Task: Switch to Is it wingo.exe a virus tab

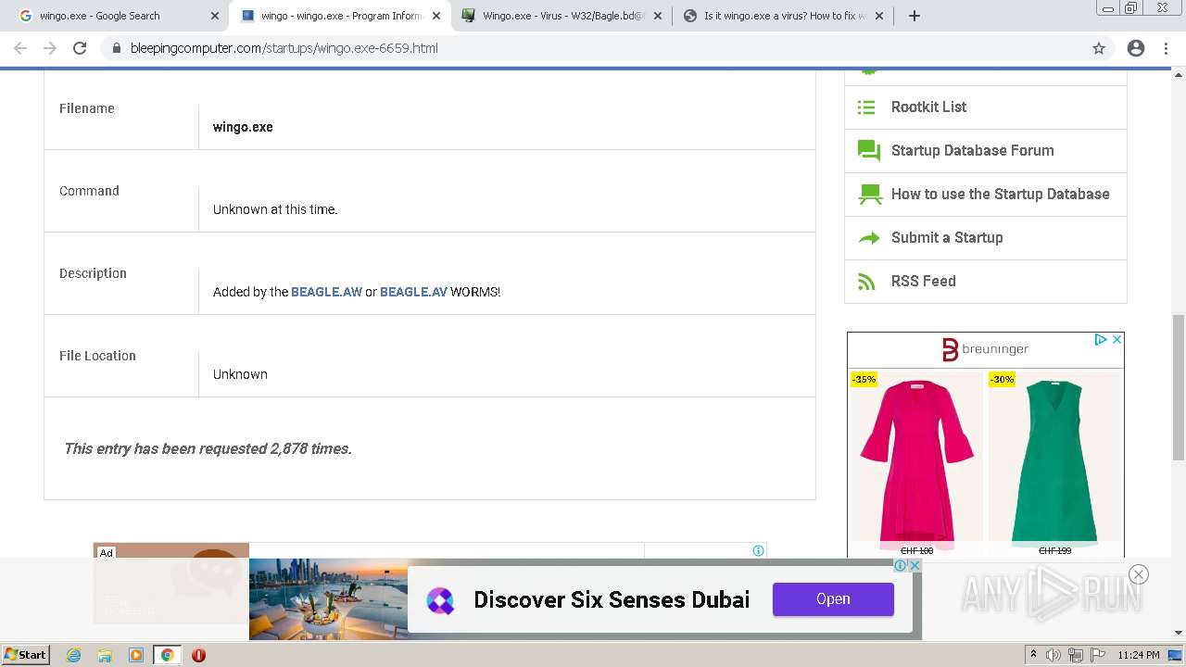Action: pyautogui.click(x=785, y=16)
